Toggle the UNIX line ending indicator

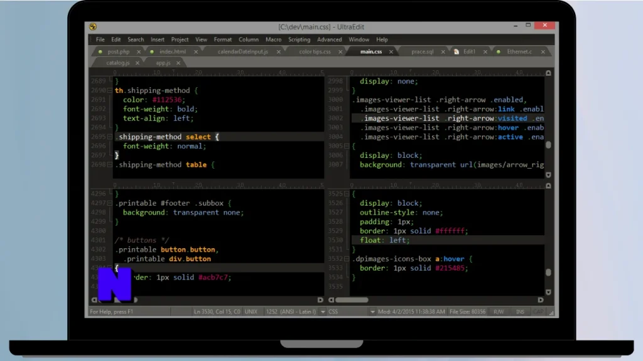(251, 312)
